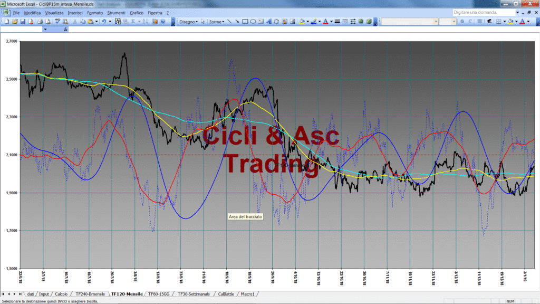Click the Excel Help question icon
The height and width of the screenshot is (304, 540).
click(163, 21)
